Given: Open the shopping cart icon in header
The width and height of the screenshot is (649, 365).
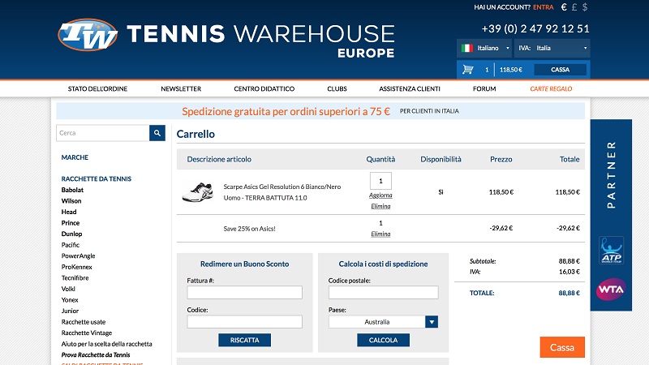Looking at the screenshot, I should (467, 70).
